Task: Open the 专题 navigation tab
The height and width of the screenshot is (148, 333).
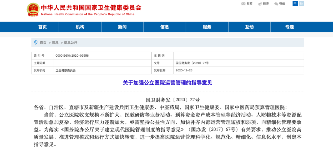Action: [290, 27]
